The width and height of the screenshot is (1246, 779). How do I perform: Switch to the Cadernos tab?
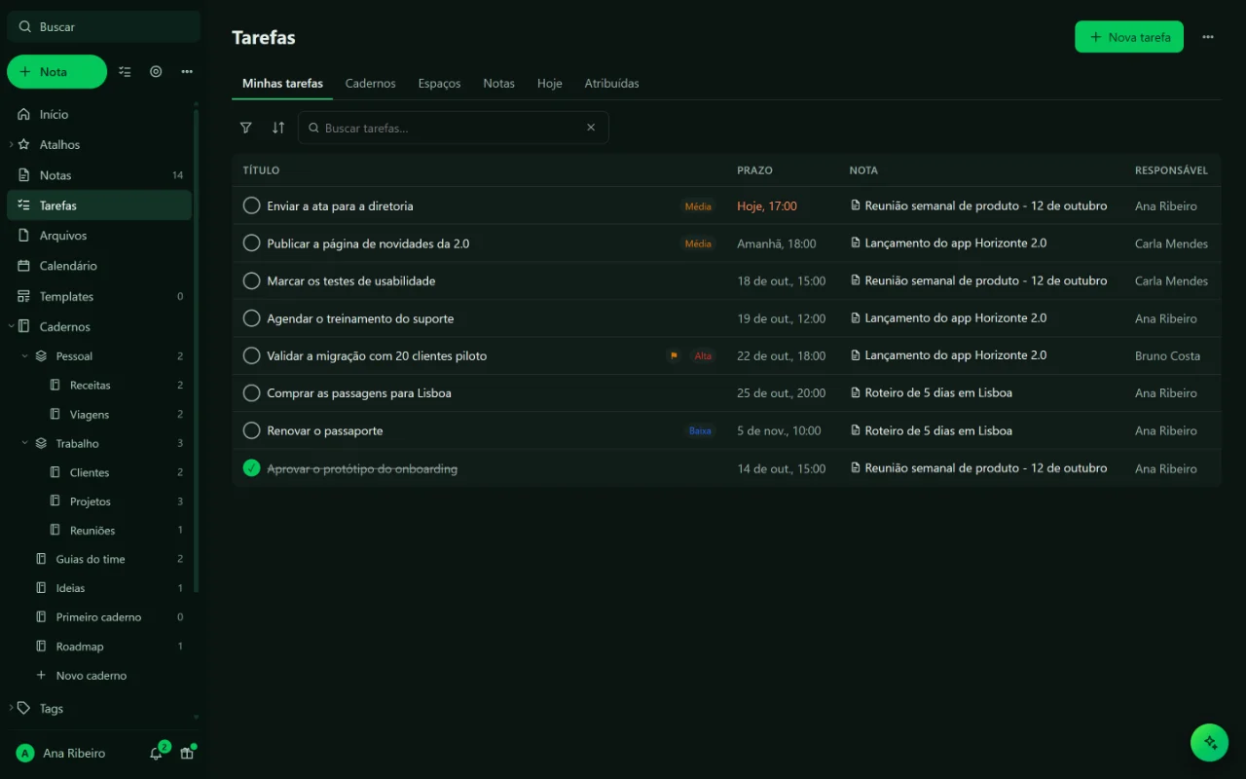[x=370, y=84]
